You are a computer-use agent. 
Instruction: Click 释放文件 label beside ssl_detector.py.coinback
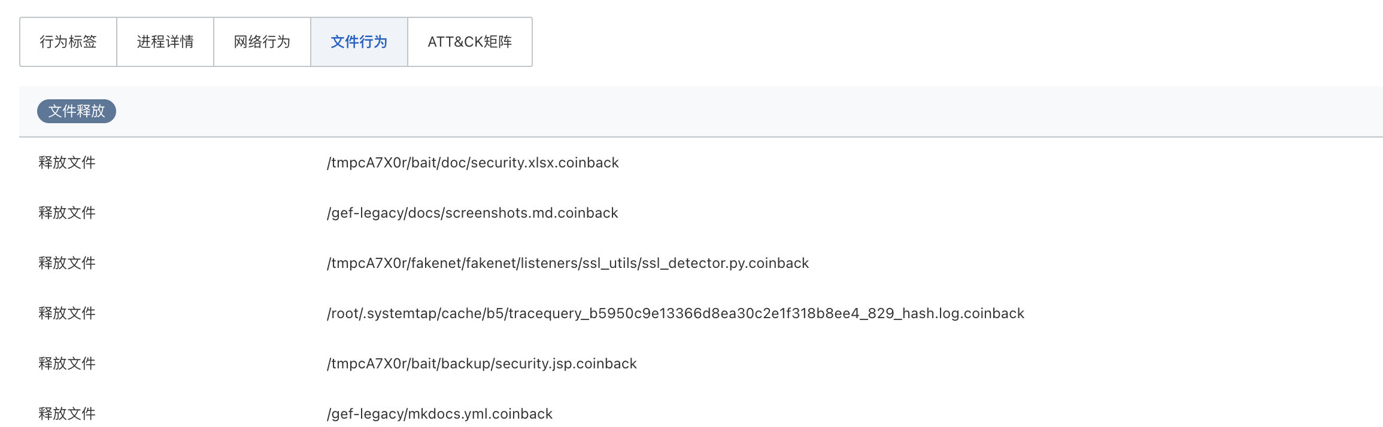tap(67, 263)
